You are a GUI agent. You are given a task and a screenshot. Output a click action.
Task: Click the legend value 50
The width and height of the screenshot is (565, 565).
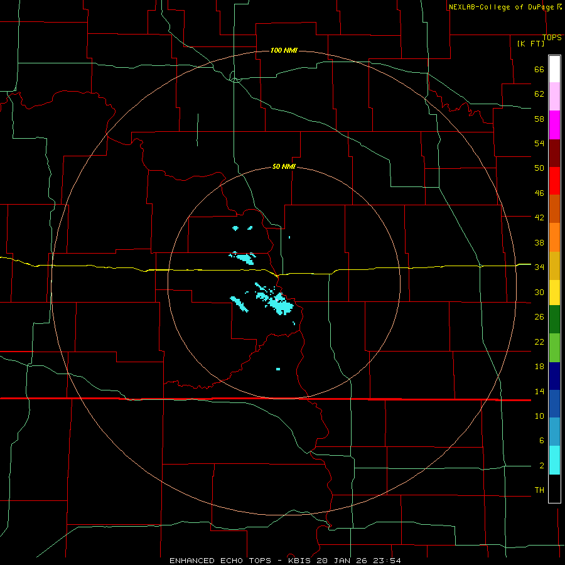point(539,168)
